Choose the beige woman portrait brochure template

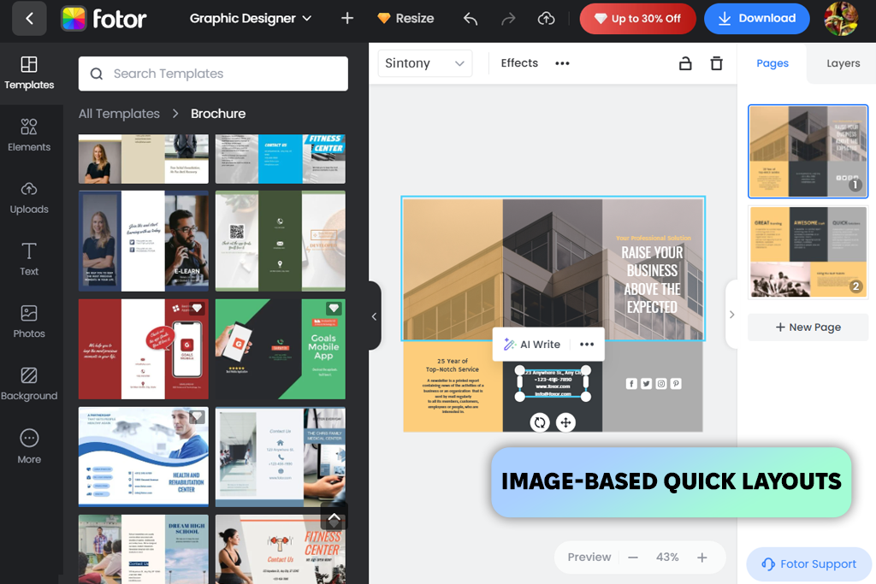tap(144, 158)
